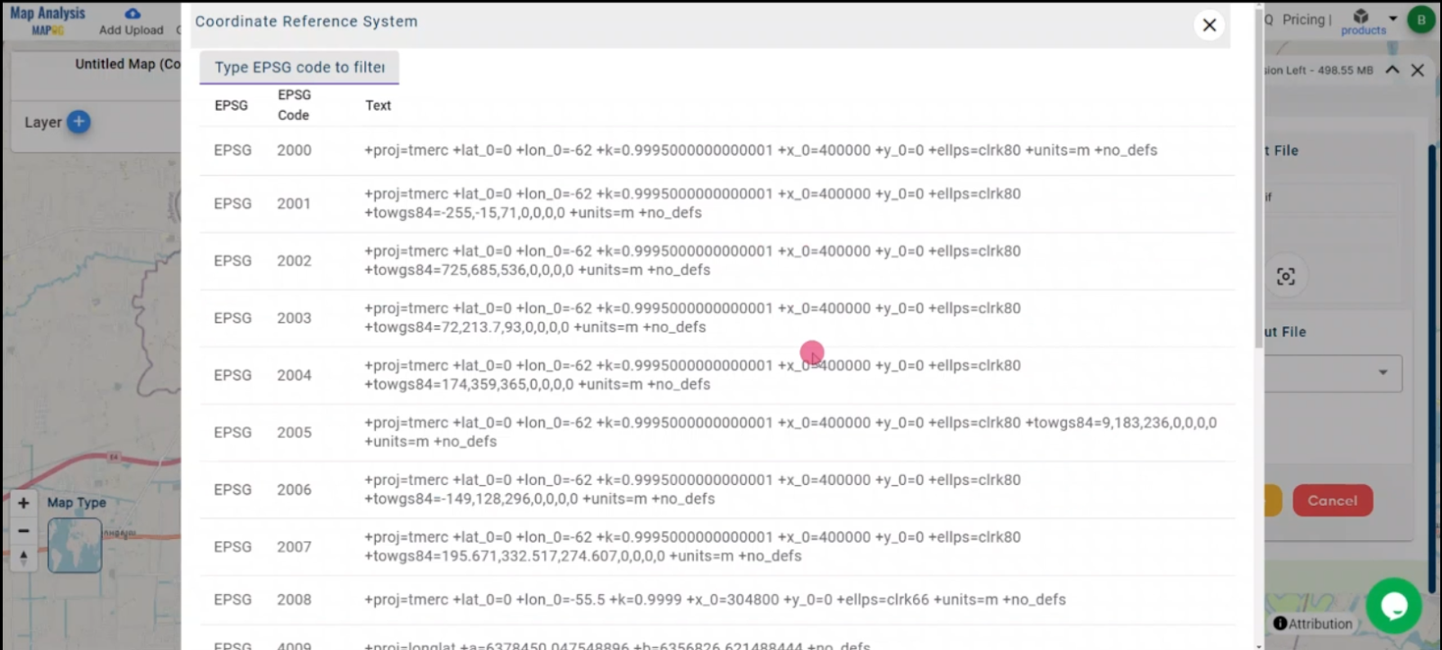Click the Untitled Map title
The height and width of the screenshot is (650, 1442).
pyautogui.click(x=127, y=64)
